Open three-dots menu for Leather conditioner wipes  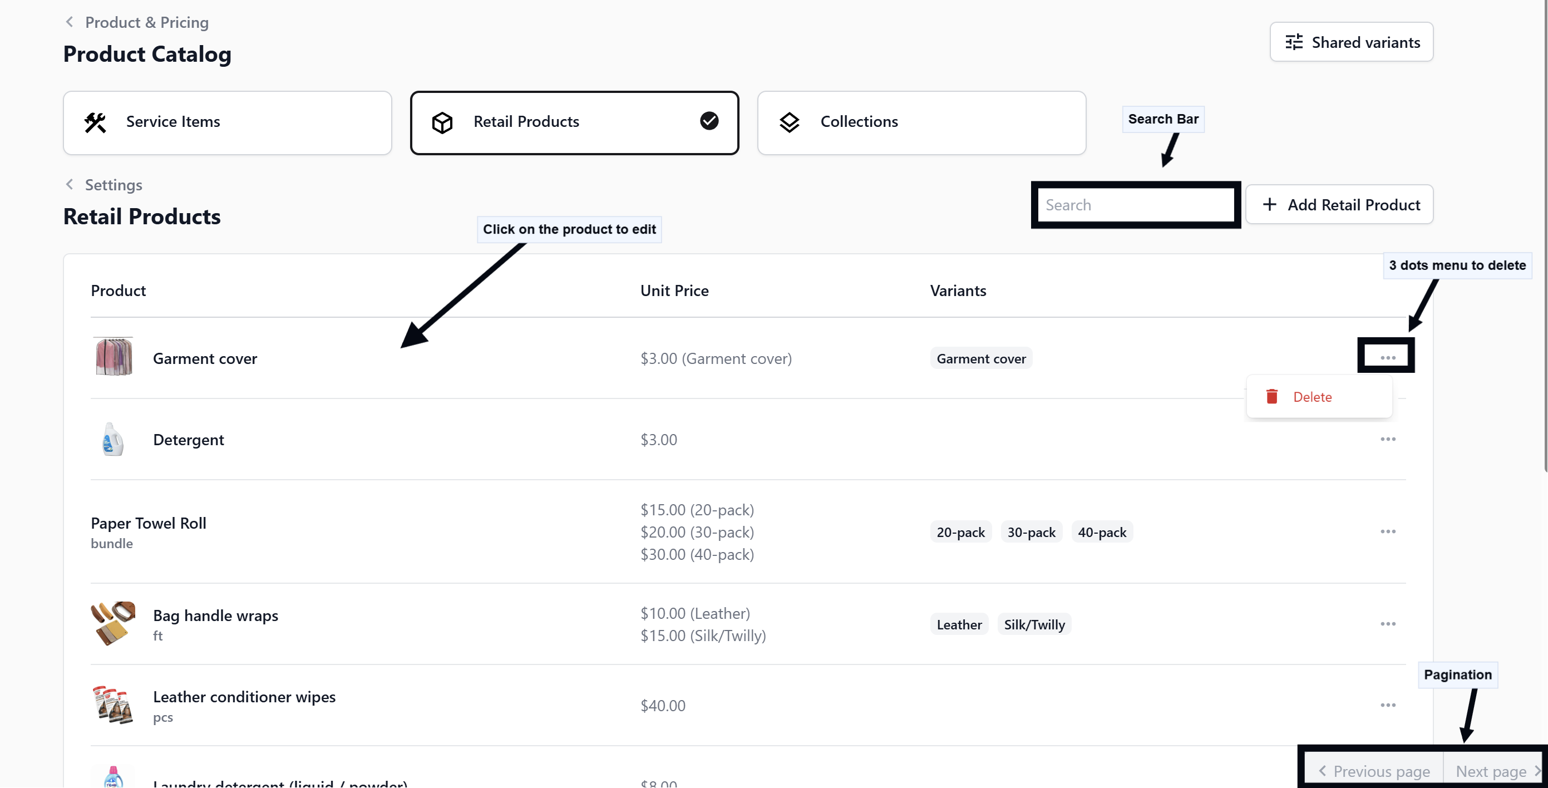point(1388,705)
